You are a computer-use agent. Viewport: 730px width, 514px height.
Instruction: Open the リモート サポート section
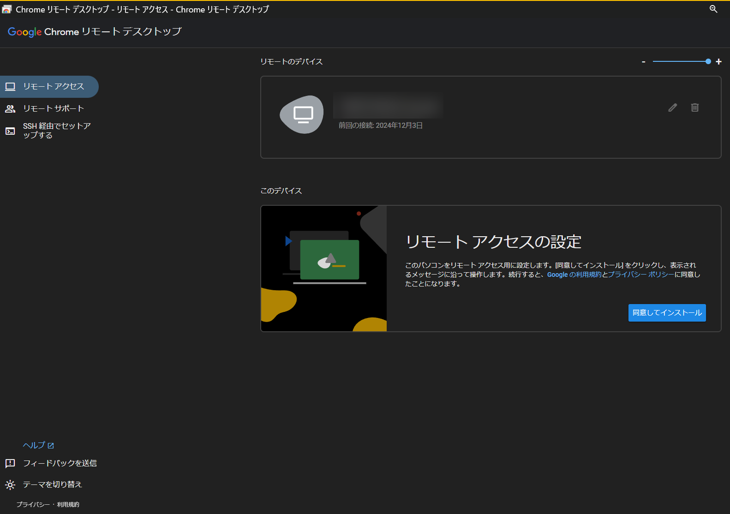click(49, 109)
